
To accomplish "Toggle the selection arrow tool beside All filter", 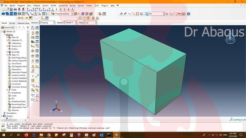I will (x=147, y=14).
